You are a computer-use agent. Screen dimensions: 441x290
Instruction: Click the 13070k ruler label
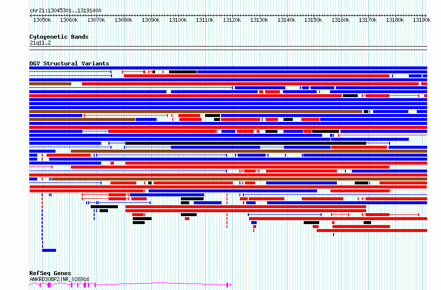coord(96,20)
